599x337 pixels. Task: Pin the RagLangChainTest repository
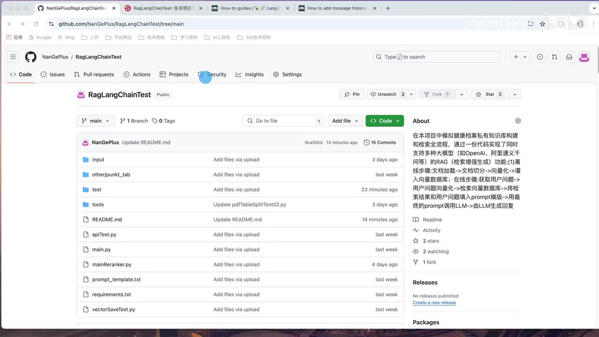[352, 95]
